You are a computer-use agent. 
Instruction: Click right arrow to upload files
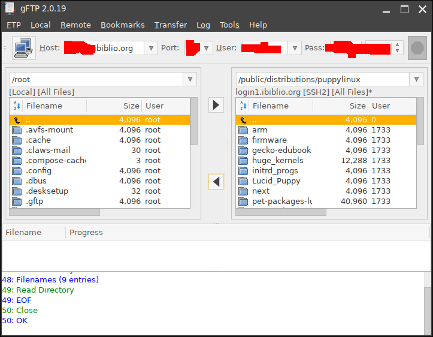pos(216,105)
